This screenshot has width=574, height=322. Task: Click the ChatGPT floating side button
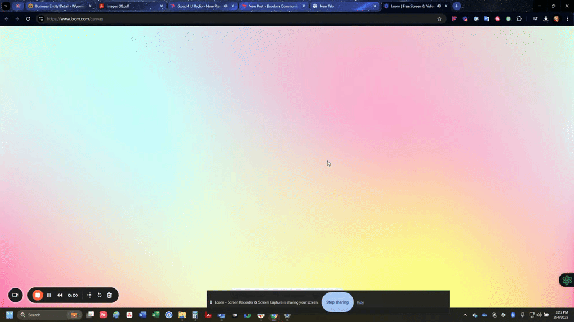567,280
